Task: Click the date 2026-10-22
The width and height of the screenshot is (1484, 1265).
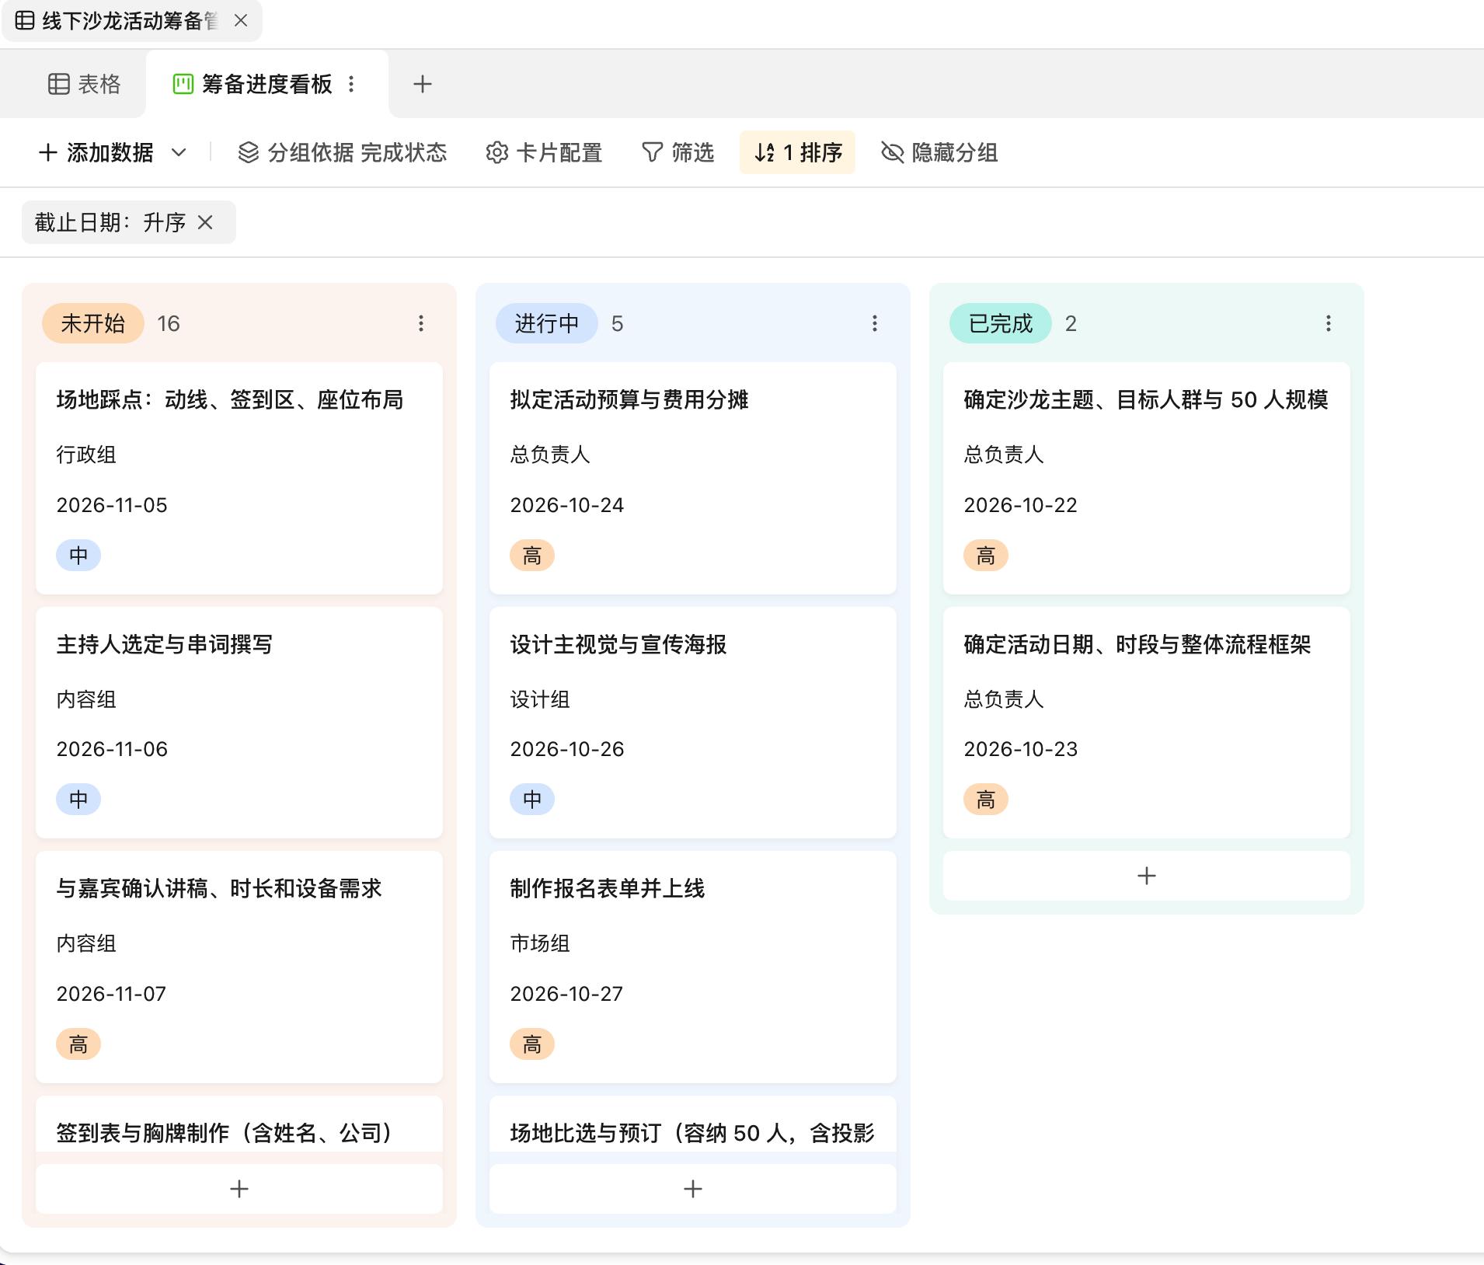Action: tap(1020, 505)
